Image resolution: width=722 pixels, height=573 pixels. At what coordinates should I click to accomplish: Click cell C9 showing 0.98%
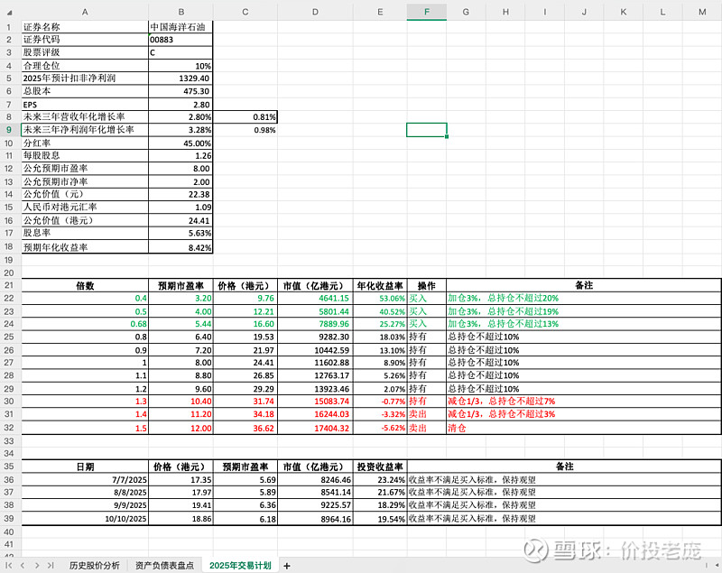pyautogui.click(x=245, y=130)
